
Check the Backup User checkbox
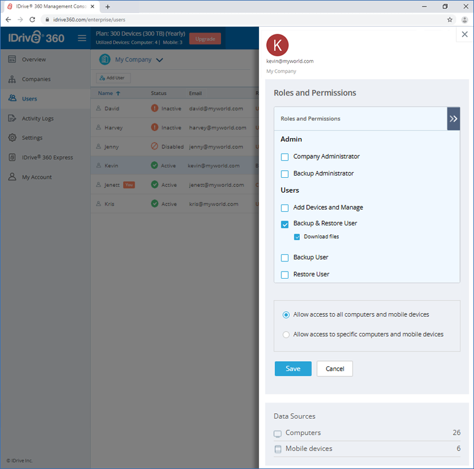(285, 258)
